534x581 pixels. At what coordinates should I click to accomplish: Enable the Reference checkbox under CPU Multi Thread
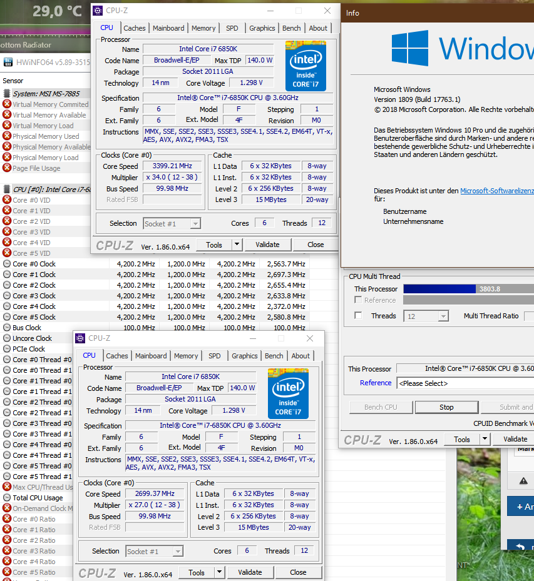click(358, 300)
